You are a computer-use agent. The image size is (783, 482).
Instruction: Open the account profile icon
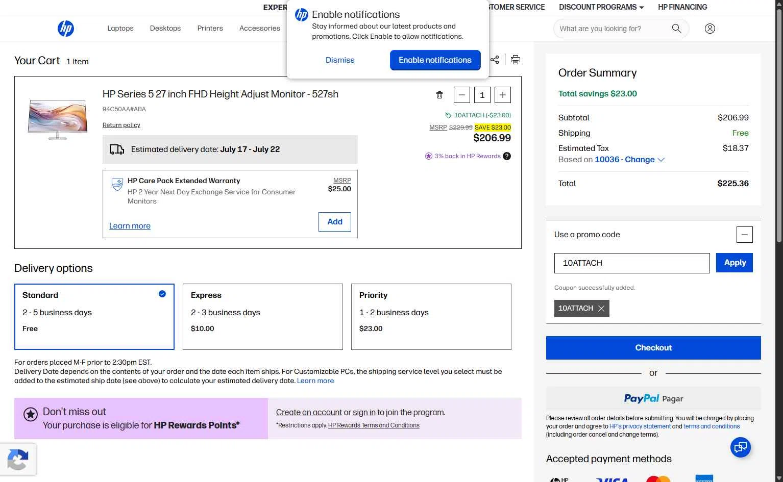709,29
